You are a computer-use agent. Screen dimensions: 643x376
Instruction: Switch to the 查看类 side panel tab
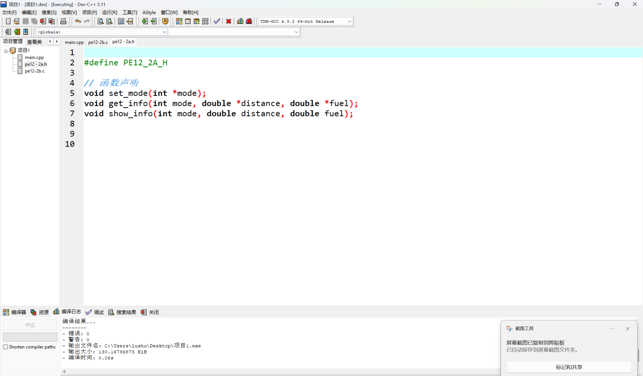click(x=34, y=42)
